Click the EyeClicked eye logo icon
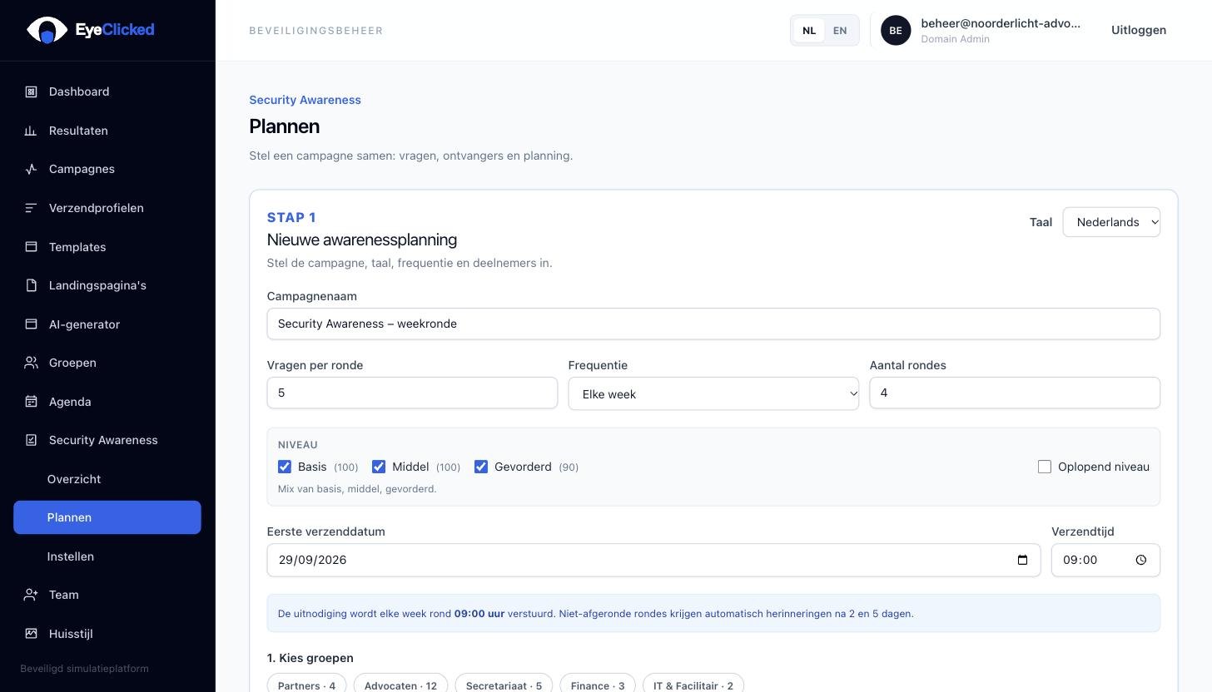The width and height of the screenshot is (1212, 692). [x=47, y=30]
